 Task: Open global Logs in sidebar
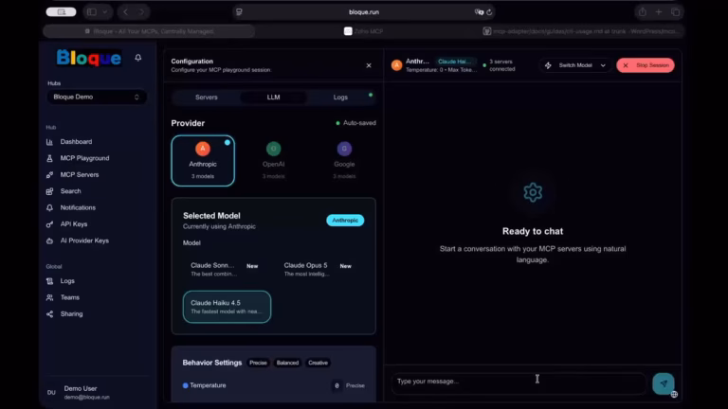point(67,281)
